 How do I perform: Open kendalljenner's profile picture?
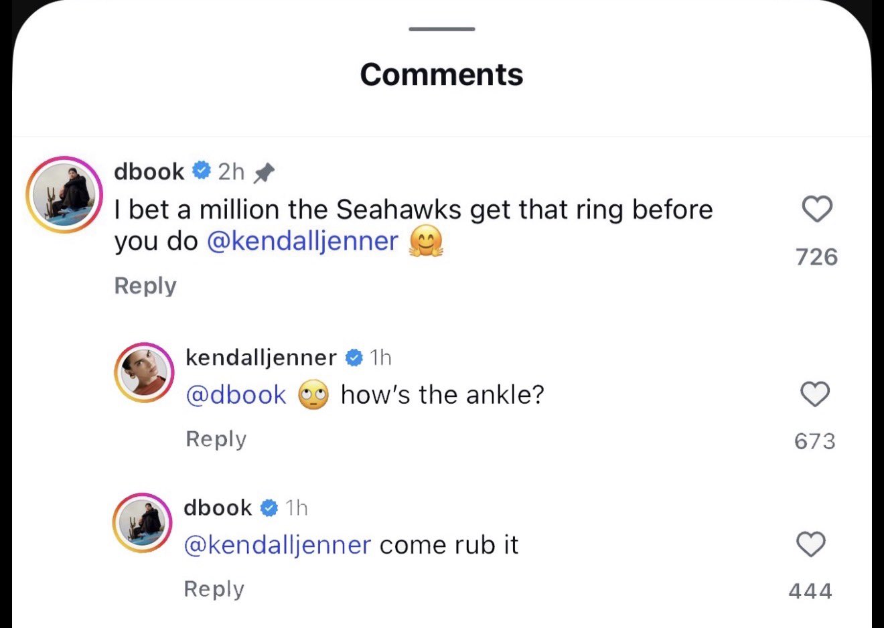(x=144, y=372)
